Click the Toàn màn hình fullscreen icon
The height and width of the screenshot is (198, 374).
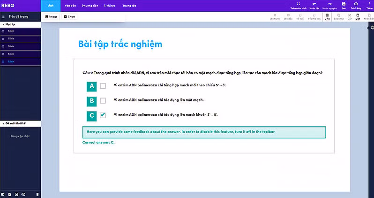(x=299, y=4)
